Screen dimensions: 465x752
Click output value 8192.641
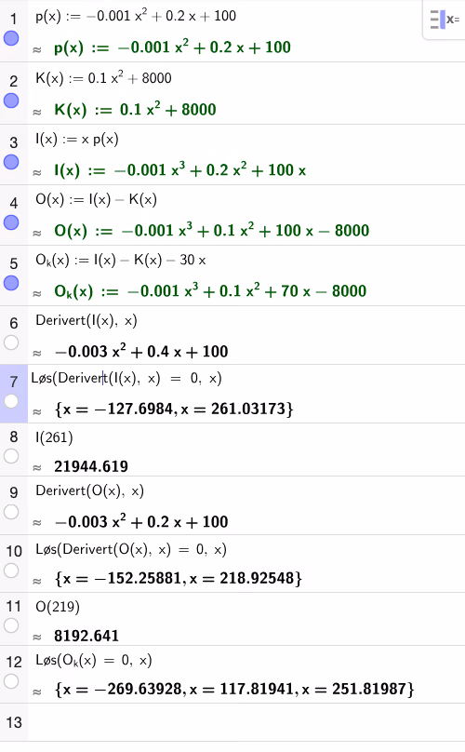86,636
